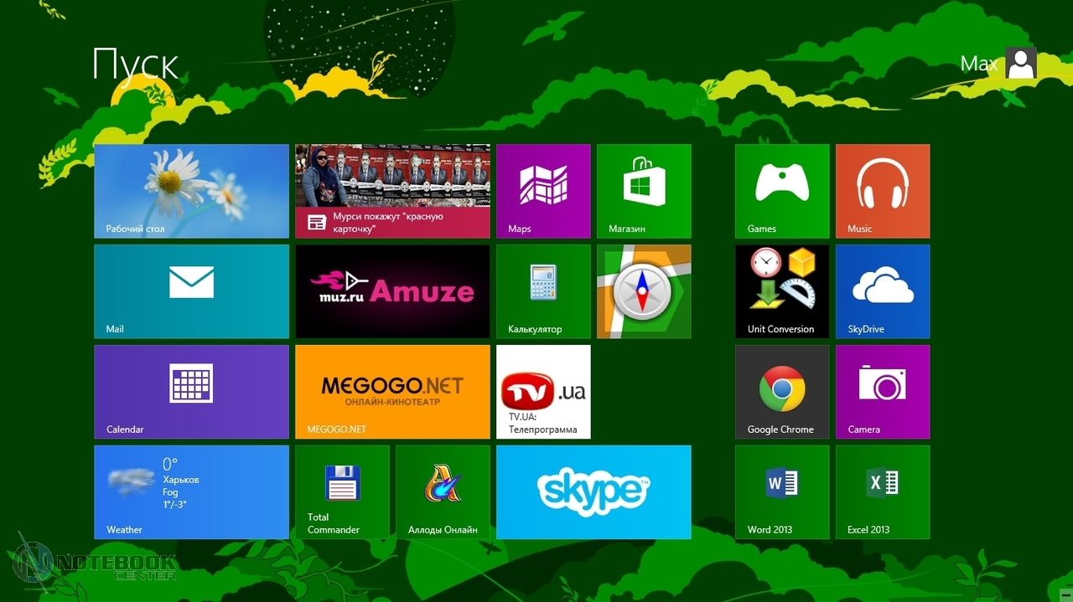Open the news tile about Мурси
This screenshot has width=1073, height=602.
392,191
